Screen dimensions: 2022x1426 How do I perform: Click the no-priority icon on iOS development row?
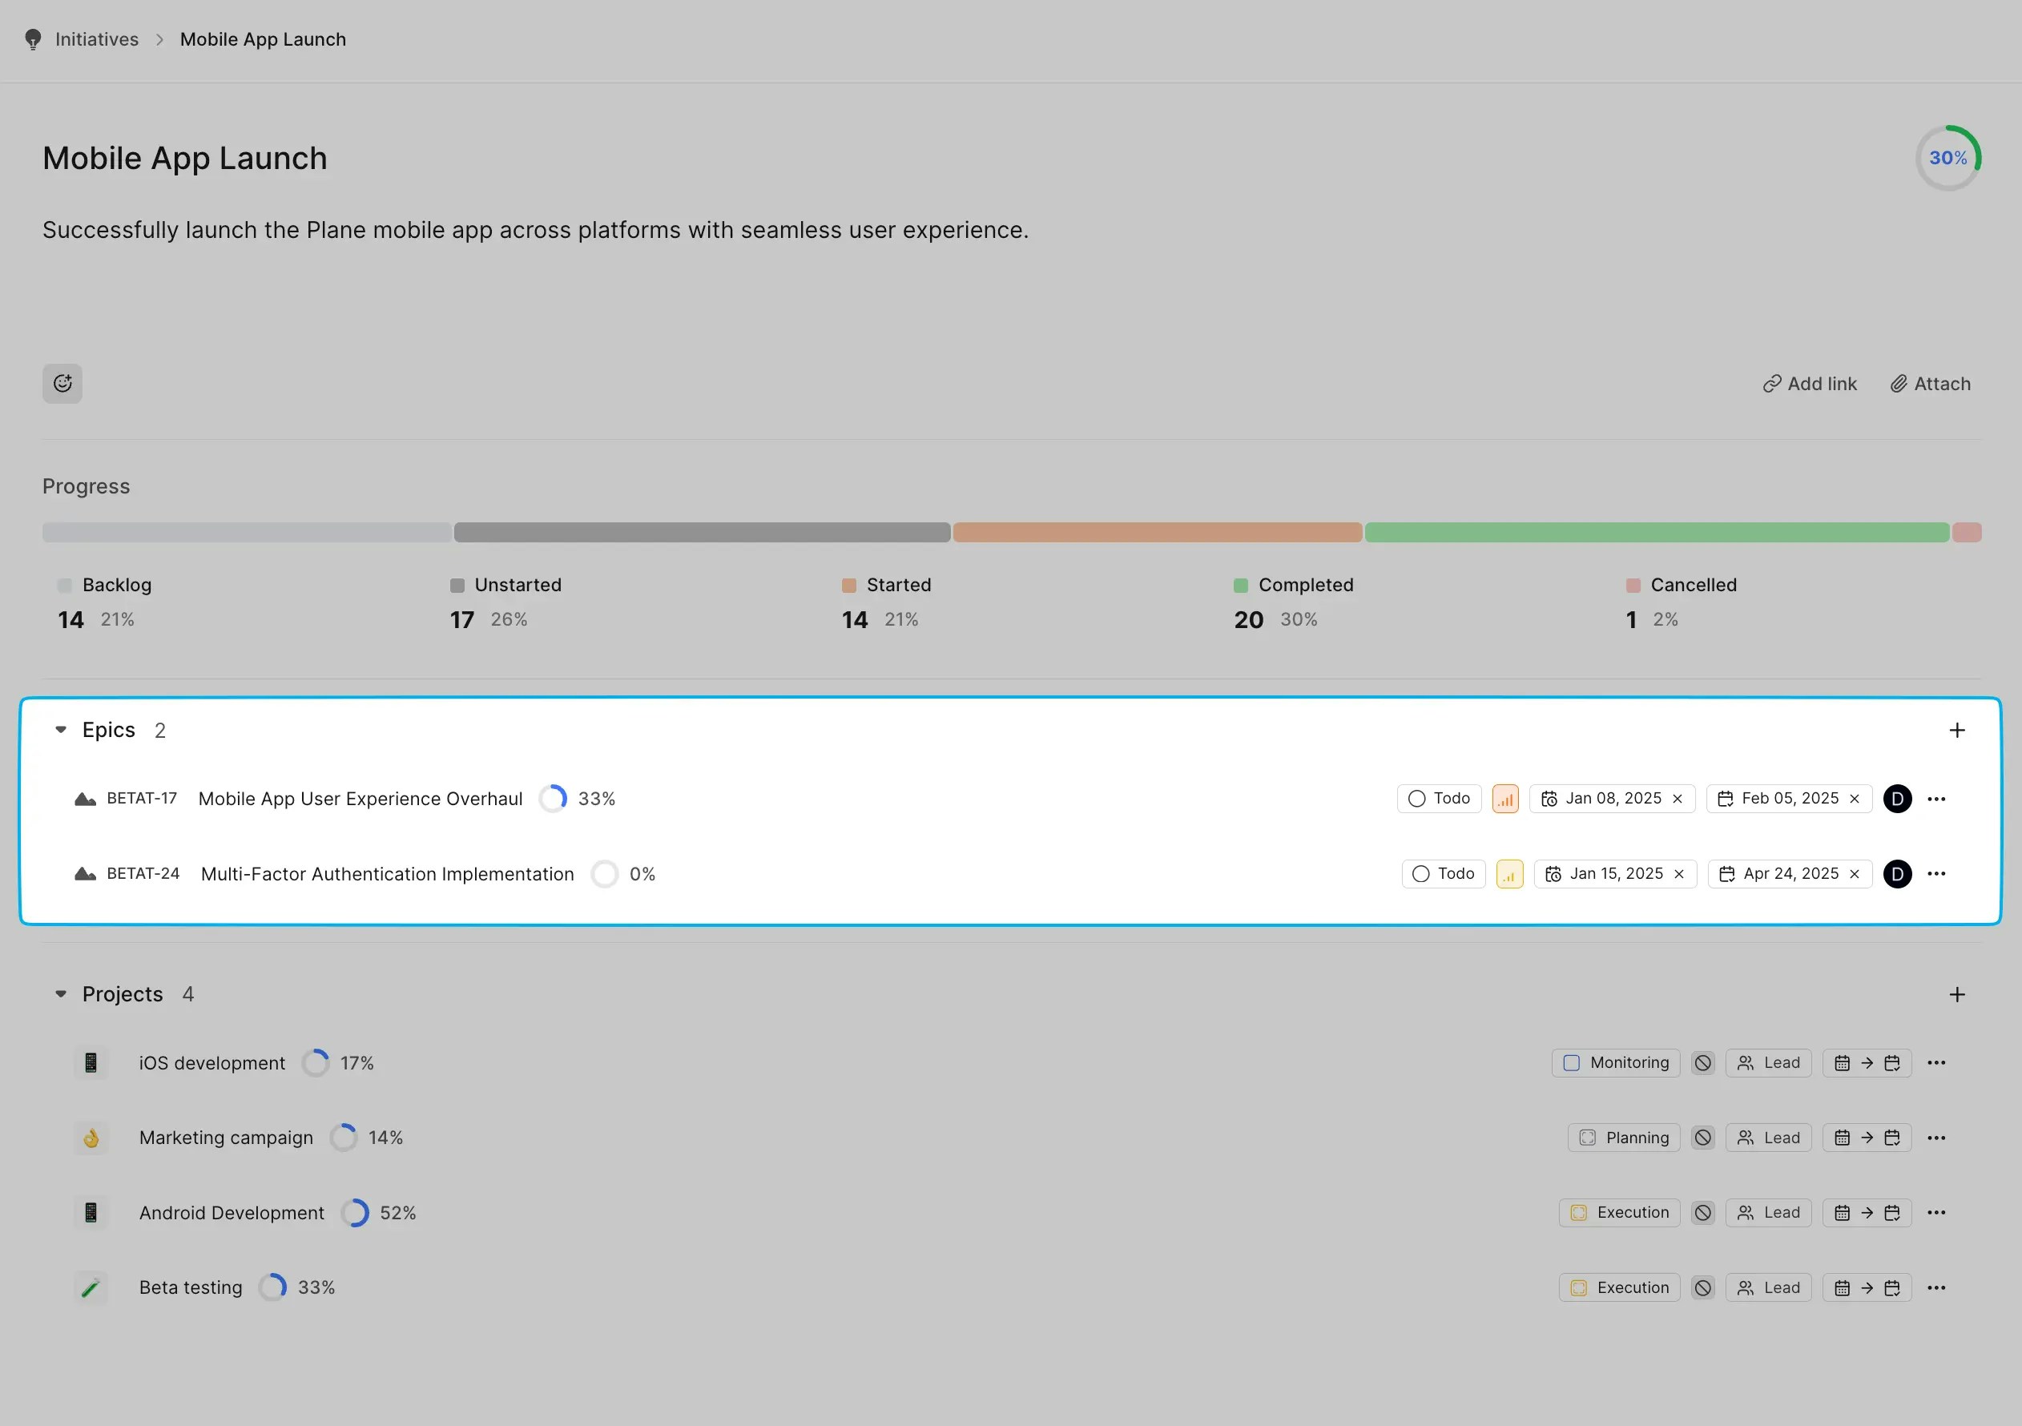click(1703, 1063)
